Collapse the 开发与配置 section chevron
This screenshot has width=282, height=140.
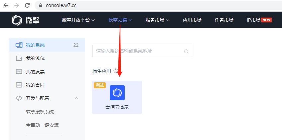click(x=76, y=98)
